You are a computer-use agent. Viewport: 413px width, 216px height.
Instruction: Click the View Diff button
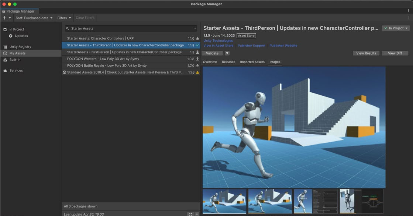(395, 53)
